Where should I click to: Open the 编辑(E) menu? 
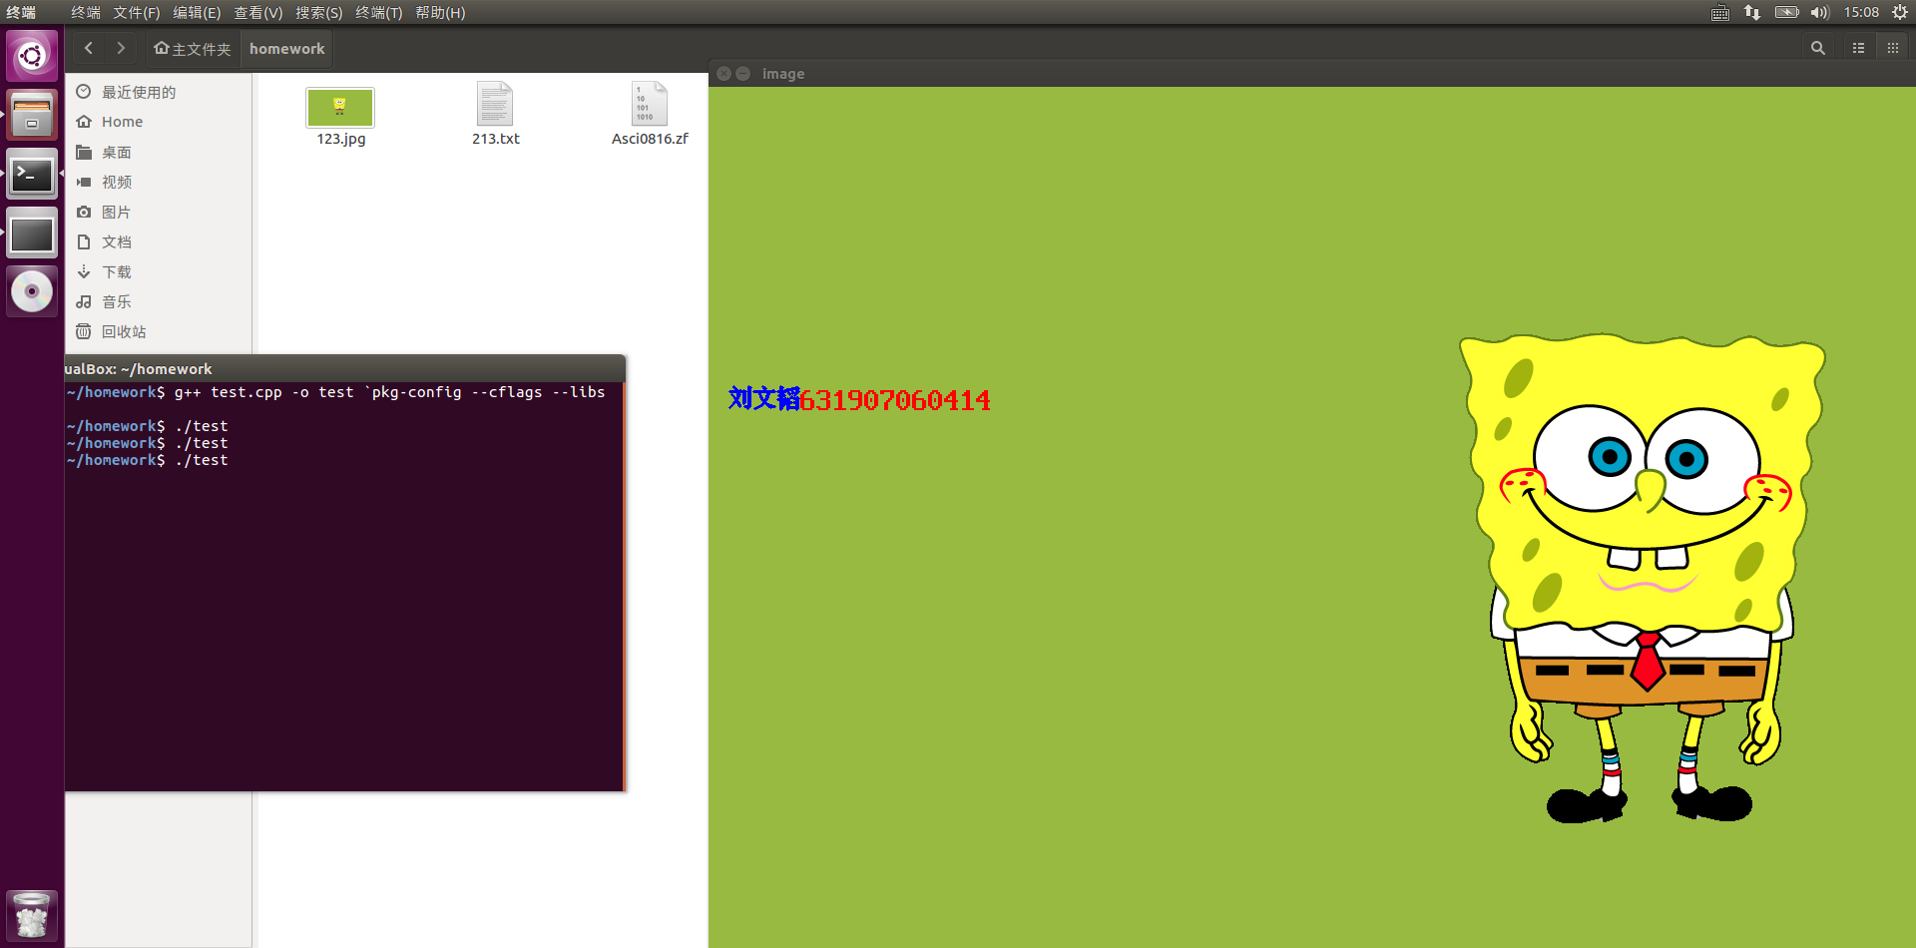197,13
